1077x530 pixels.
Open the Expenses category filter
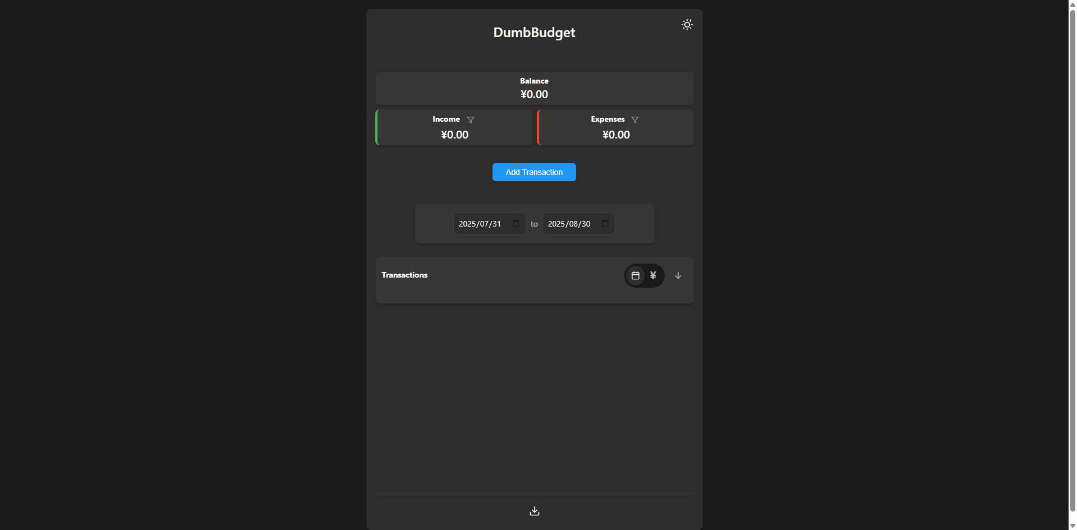(x=635, y=120)
